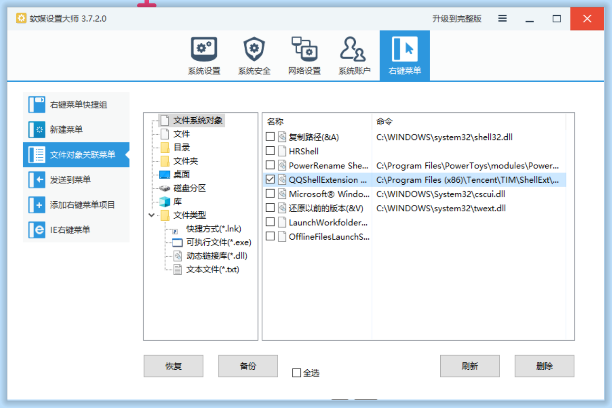Sort by the 命令 column header
This screenshot has width=612, height=408.
[x=384, y=122]
